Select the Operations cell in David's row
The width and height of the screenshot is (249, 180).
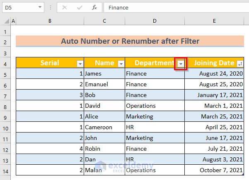pyautogui.click(x=155, y=106)
